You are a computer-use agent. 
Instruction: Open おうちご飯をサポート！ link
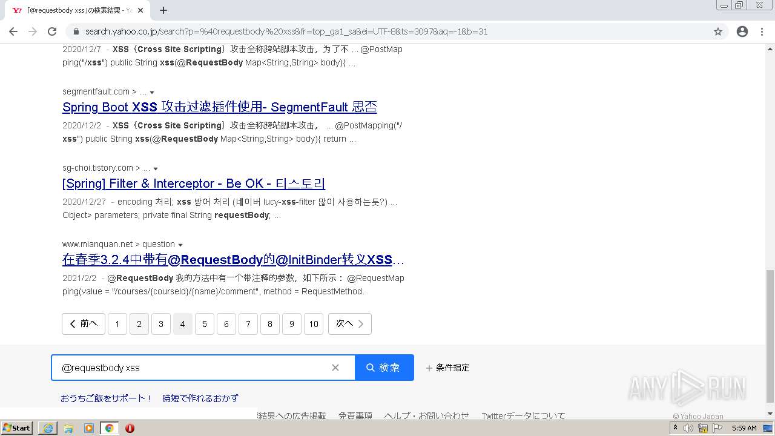coord(106,398)
